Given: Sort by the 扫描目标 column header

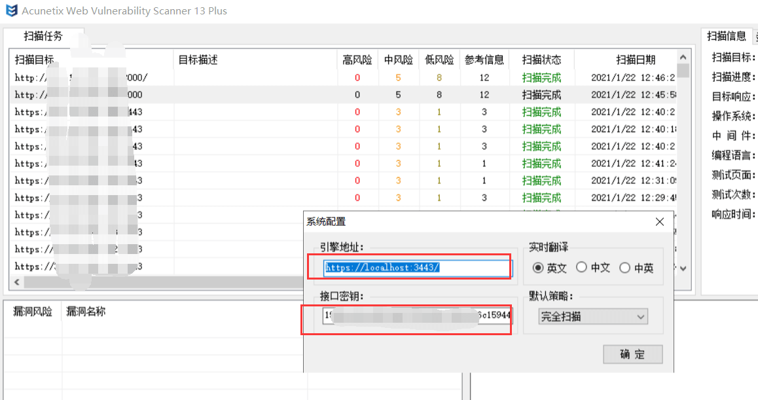Looking at the screenshot, I should 92,60.
